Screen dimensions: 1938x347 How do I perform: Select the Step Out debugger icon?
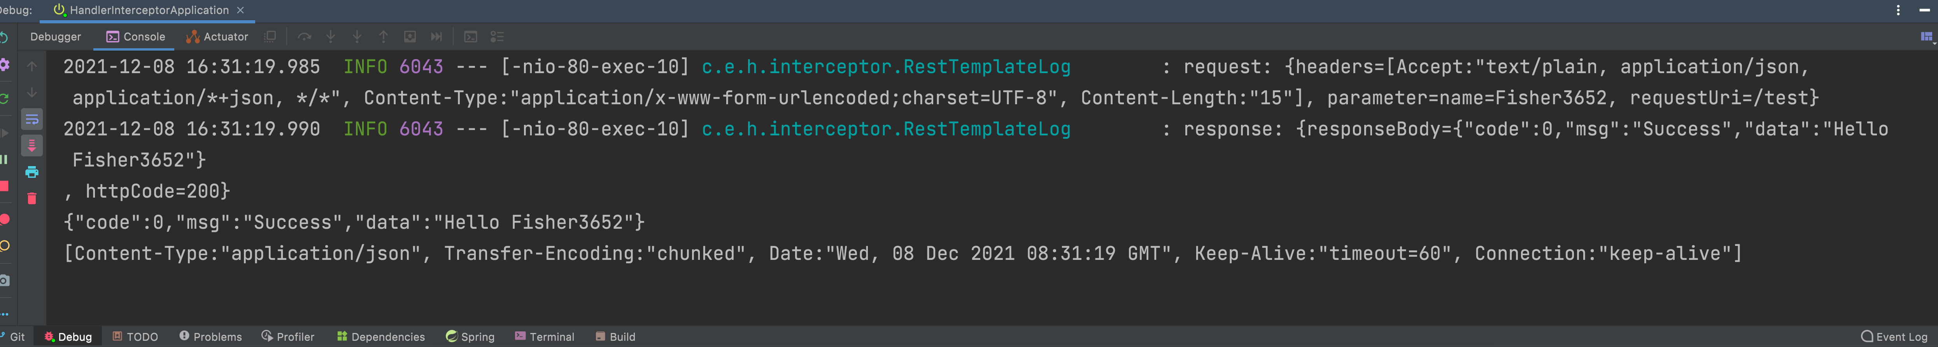(384, 36)
